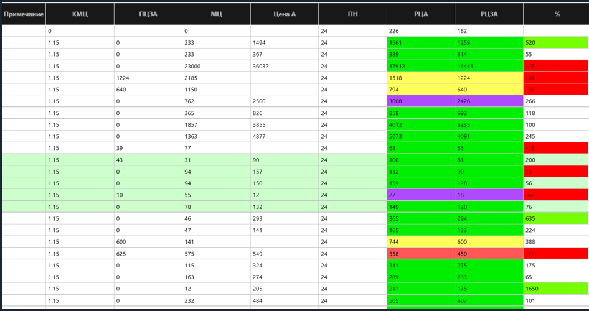Viewport: 589px width, 311px height.
Task: Click the Цена А column header
Action: (285, 14)
